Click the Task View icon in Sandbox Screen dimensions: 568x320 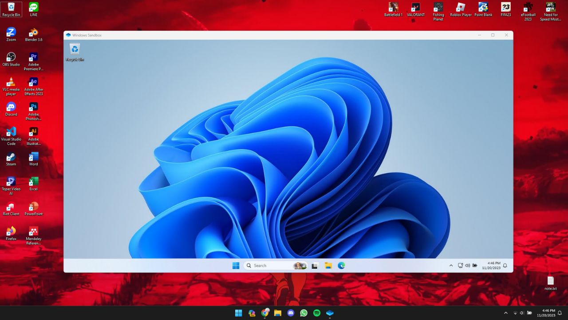pyautogui.click(x=315, y=266)
